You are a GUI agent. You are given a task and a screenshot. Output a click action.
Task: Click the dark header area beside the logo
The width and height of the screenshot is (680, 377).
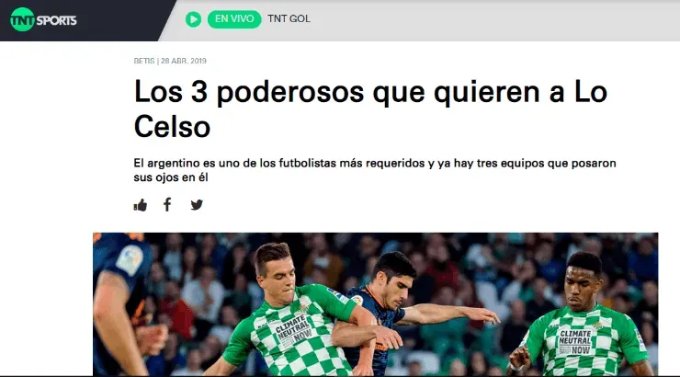tap(126, 20)
